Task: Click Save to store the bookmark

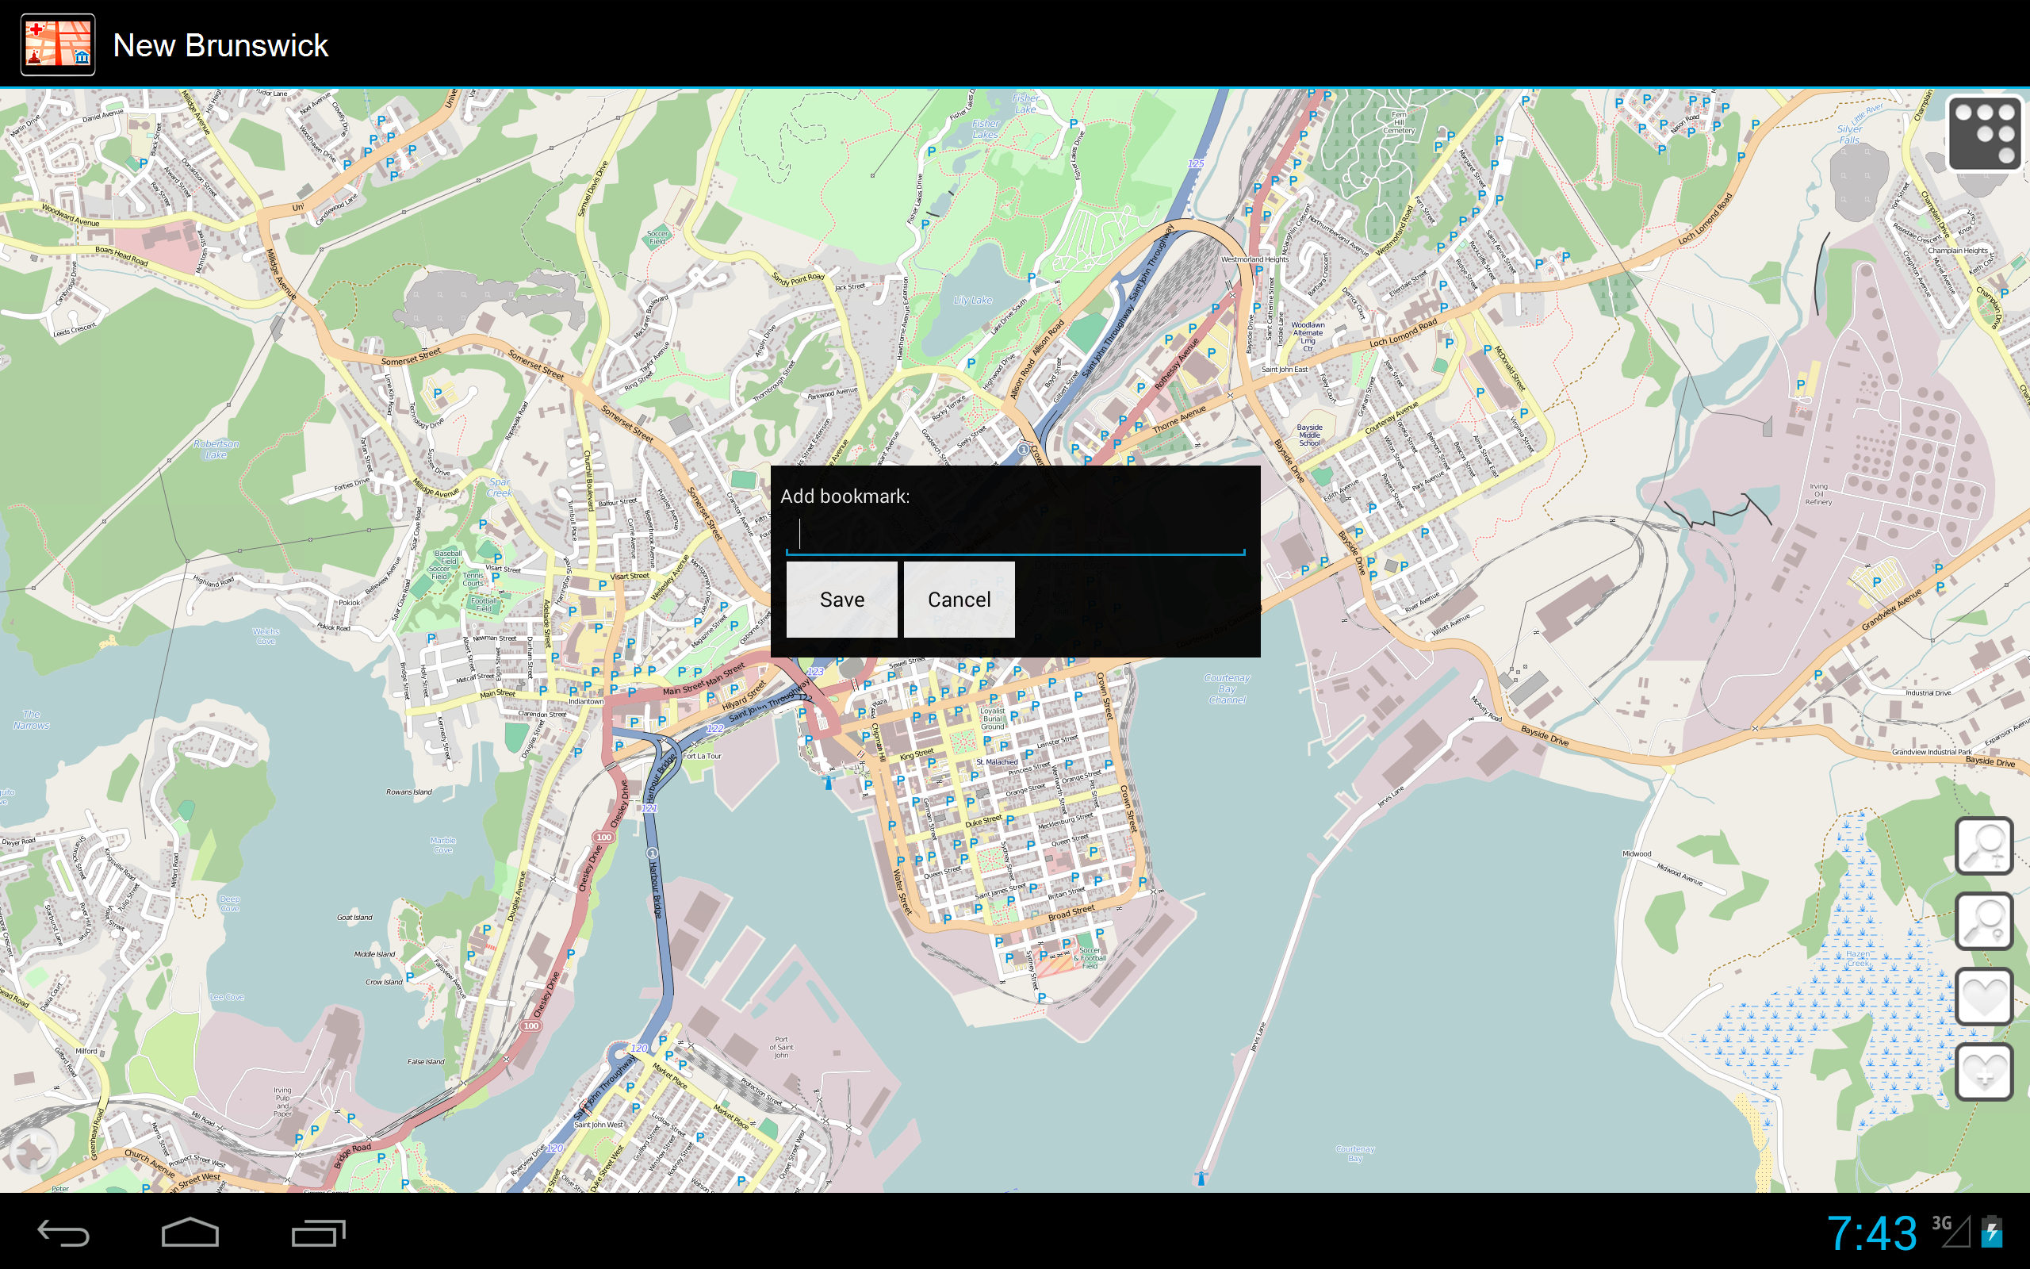Action: [841, 598]
